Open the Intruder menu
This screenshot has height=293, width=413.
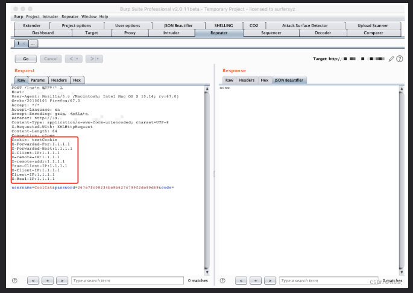[50, 17]
